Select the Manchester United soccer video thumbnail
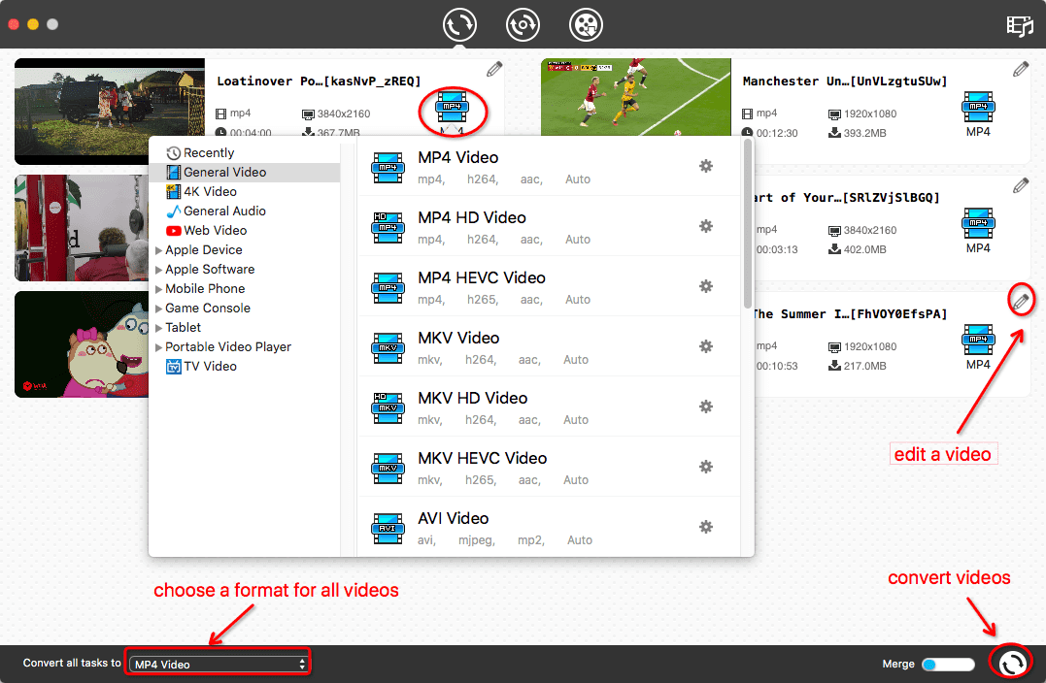 pos(636,97)
